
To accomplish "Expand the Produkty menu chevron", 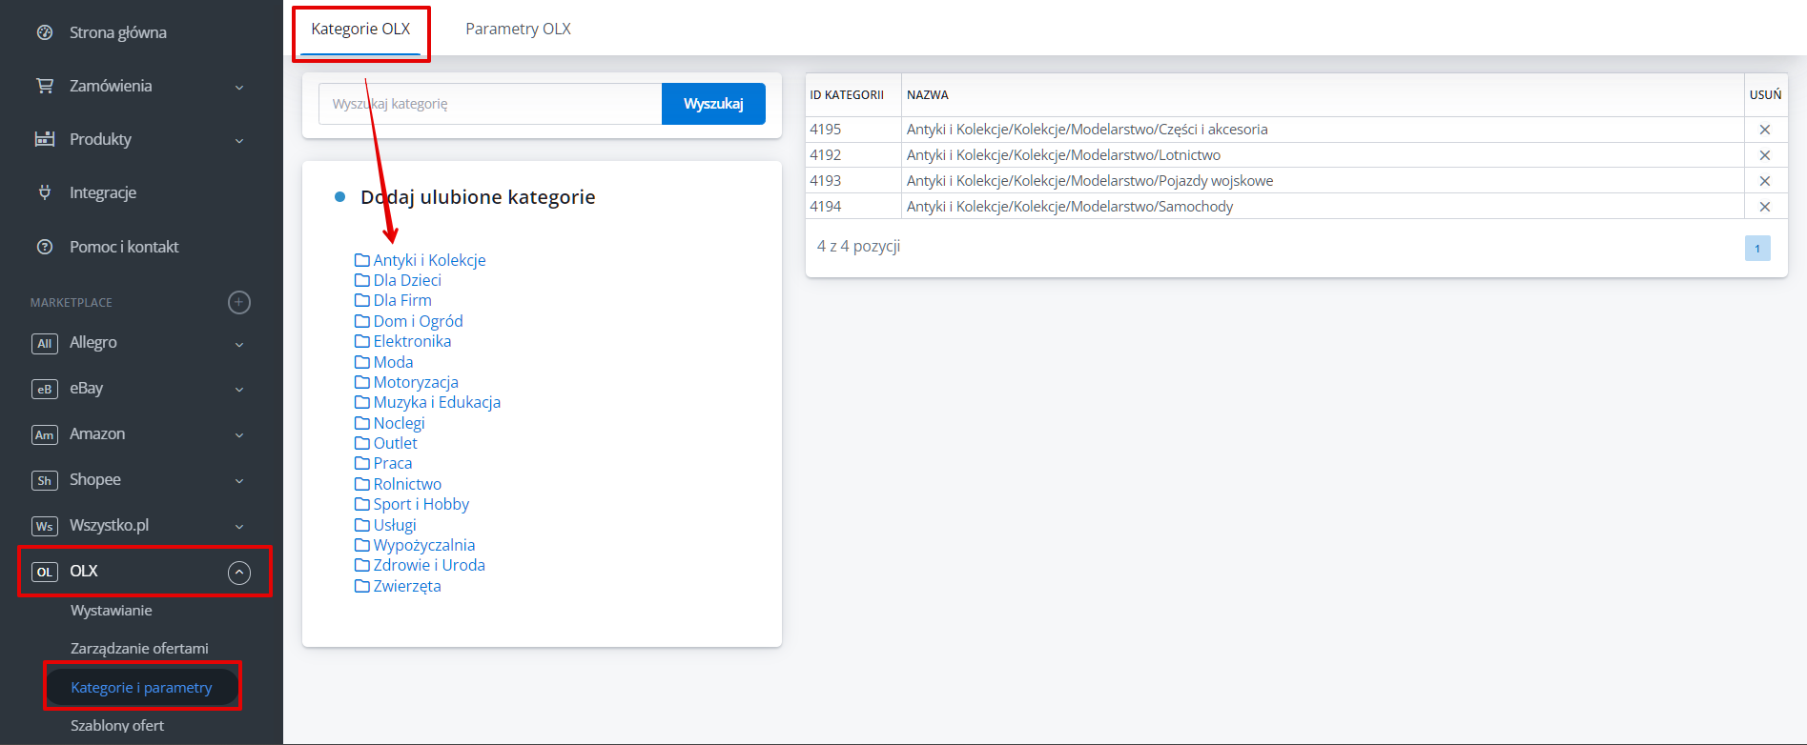I will click(239, 140).
